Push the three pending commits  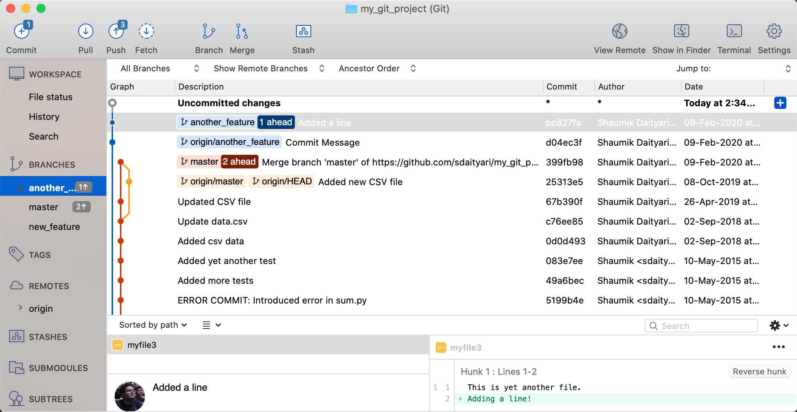coord(116,31)
